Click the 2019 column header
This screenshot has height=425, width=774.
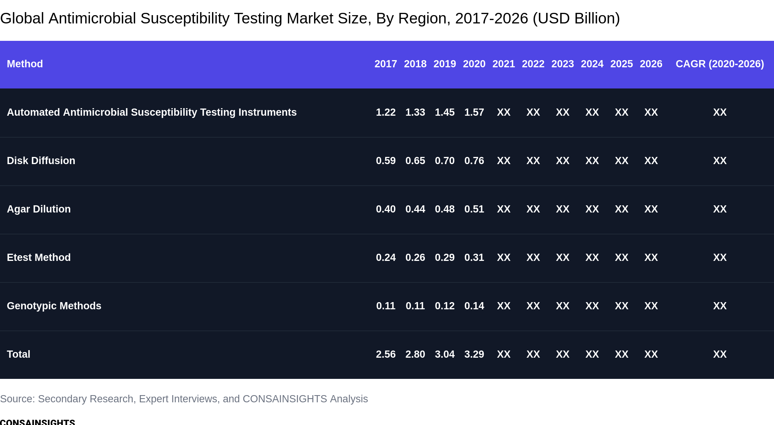coord(445,64)
